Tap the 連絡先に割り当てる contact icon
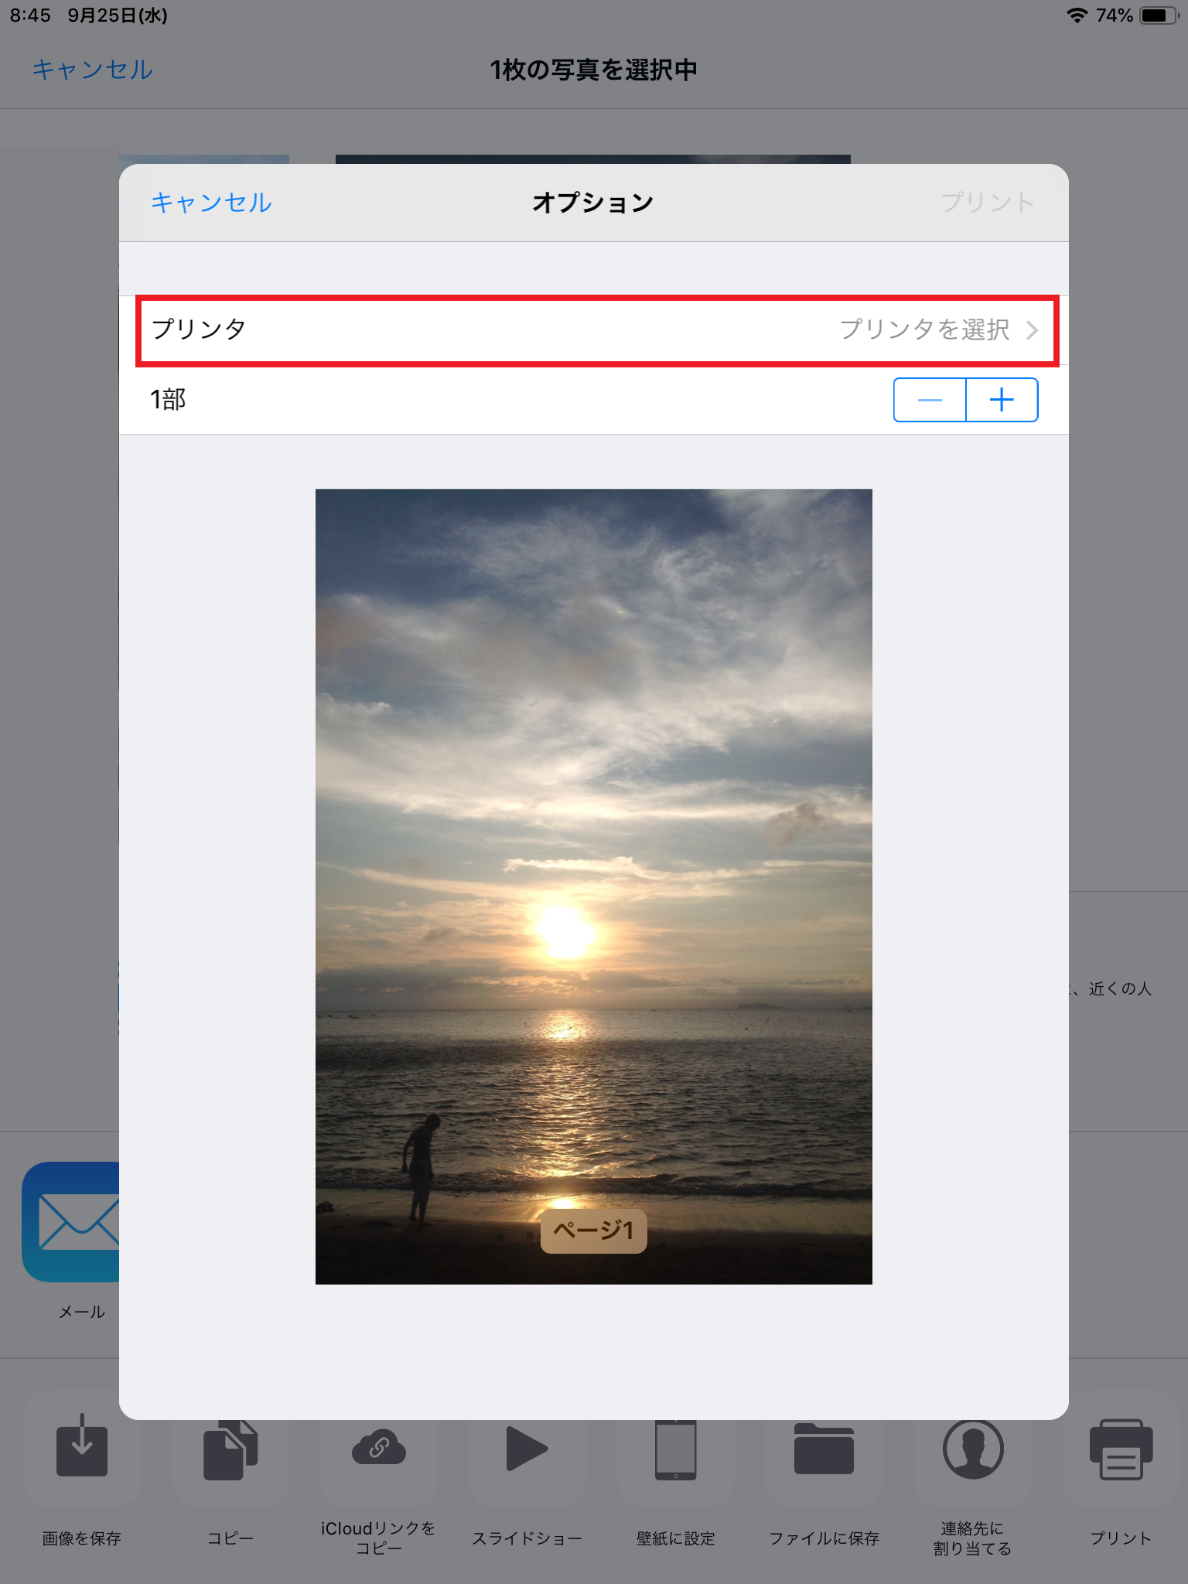Viewport: 1188px width, 1584px height. 973,1449
